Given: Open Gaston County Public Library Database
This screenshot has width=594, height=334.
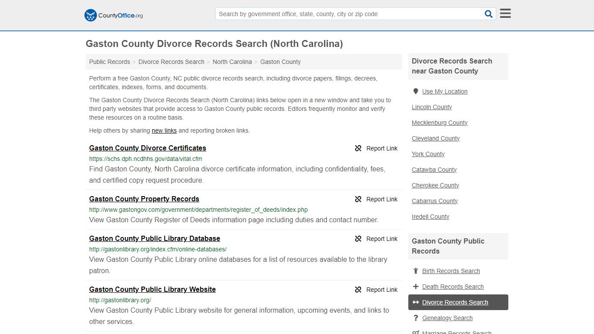Looking at the screenshot, I should [154, 238].
